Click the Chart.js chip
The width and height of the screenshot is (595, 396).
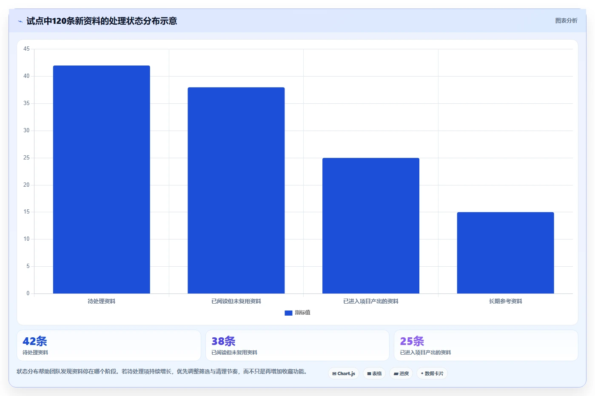344,373
